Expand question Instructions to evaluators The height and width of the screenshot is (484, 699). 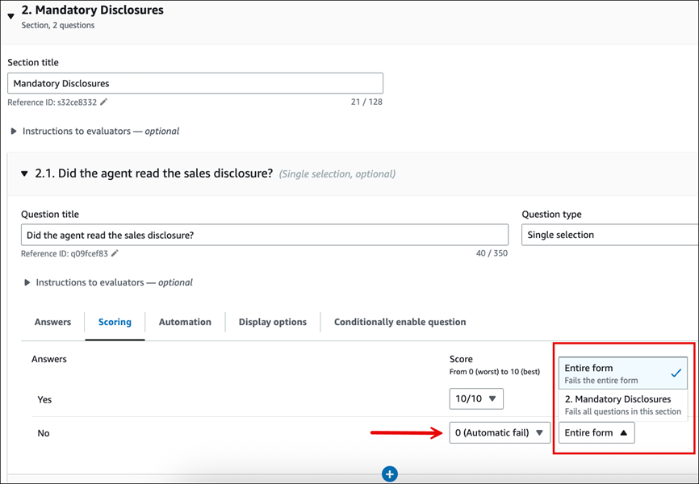pos(27,282)
